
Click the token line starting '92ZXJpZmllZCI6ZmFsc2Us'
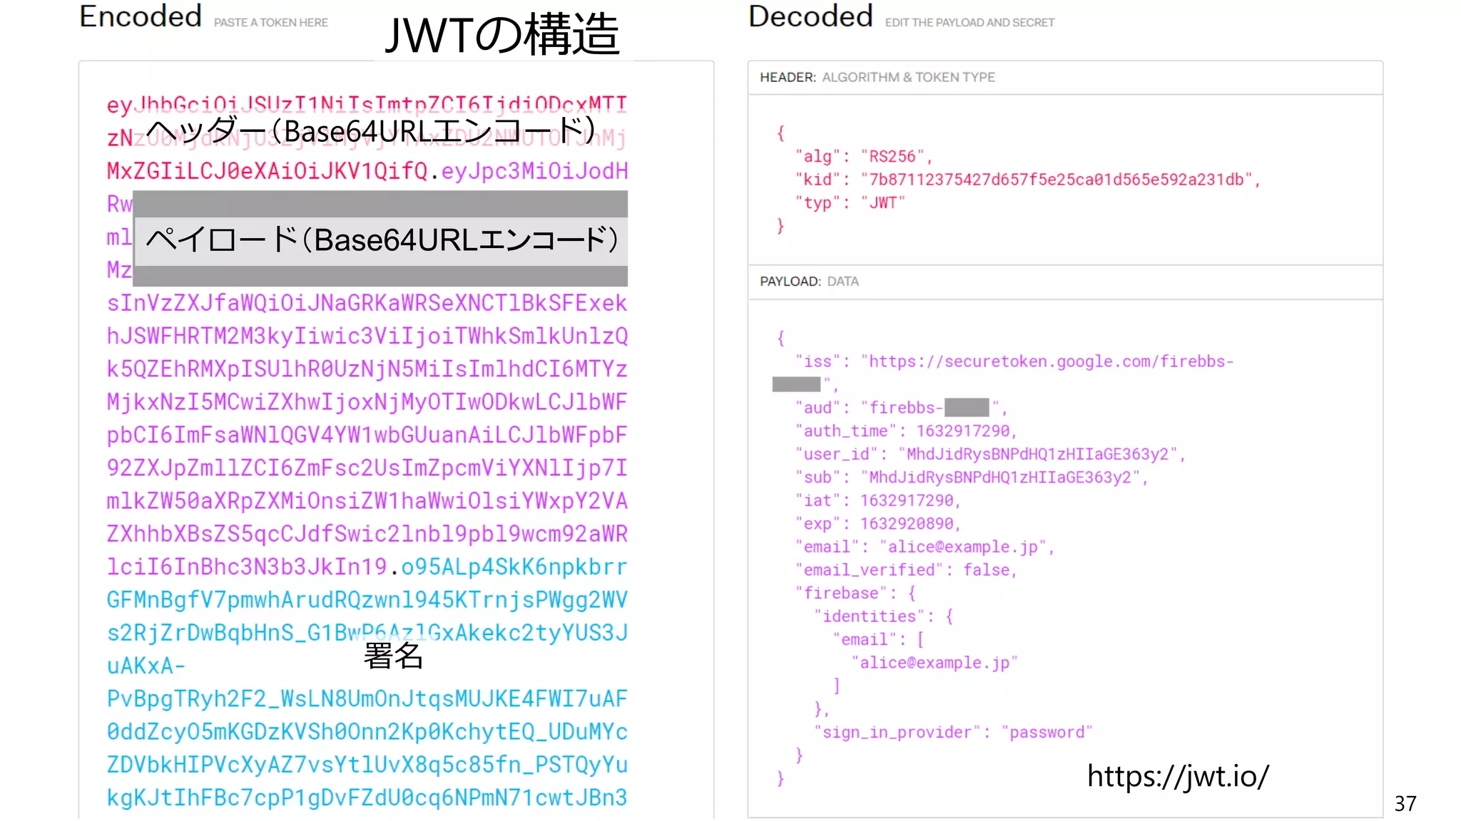(x=367, y=468)
